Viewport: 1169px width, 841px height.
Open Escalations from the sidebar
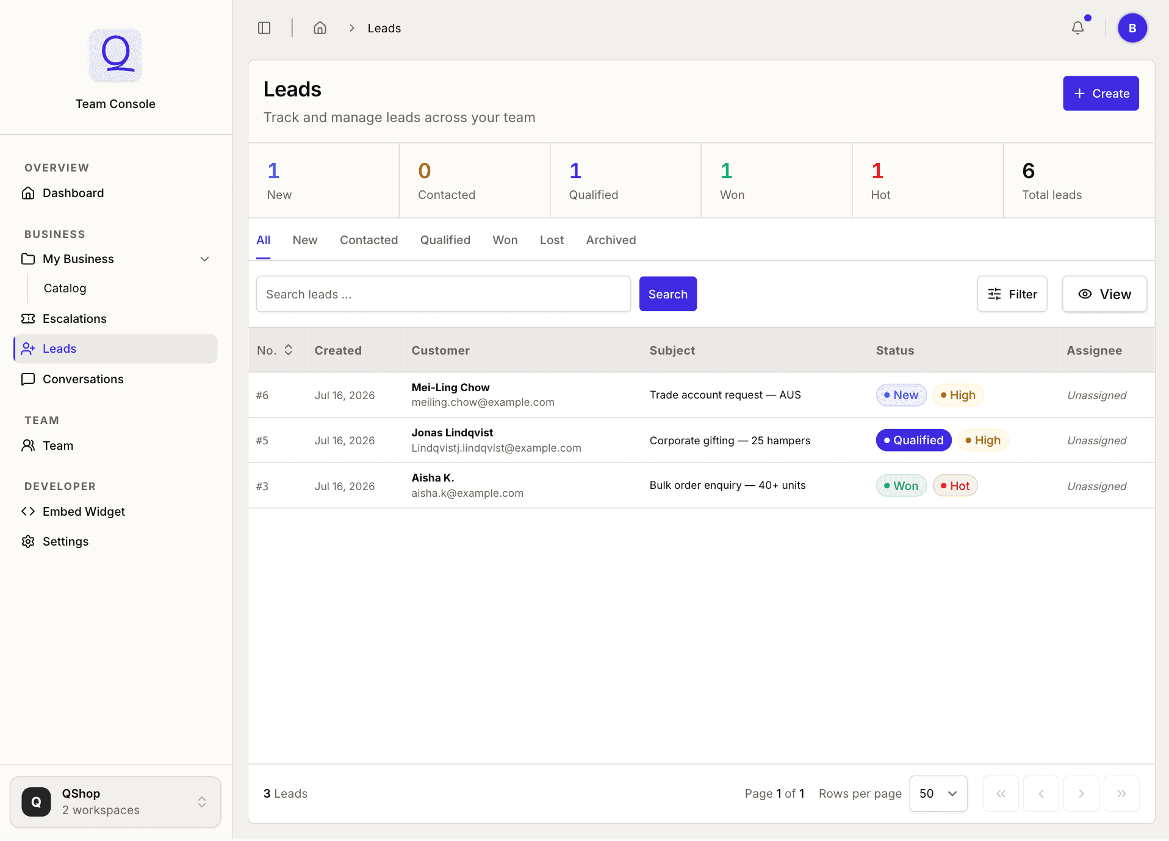[115, 319]
